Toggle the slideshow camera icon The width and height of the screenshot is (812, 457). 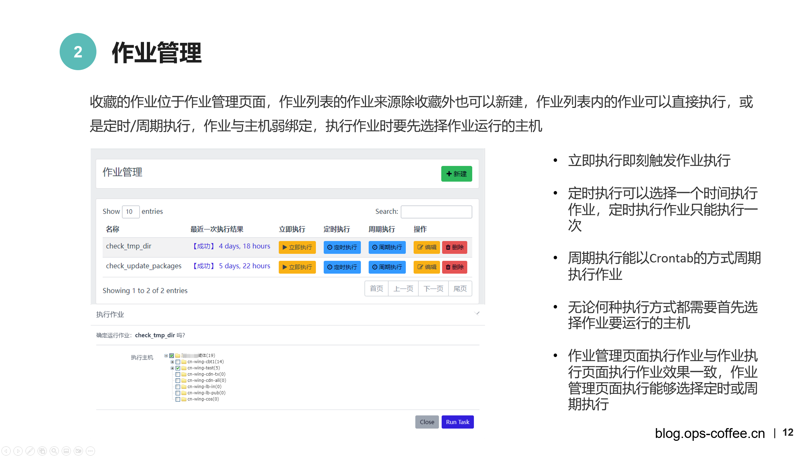[78, 451]
